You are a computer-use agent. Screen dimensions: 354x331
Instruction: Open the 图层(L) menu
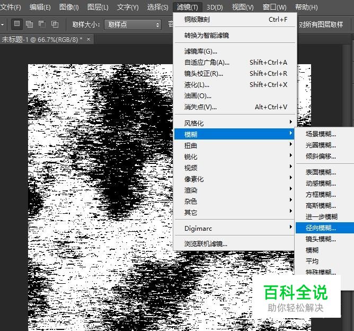(98, 7)
